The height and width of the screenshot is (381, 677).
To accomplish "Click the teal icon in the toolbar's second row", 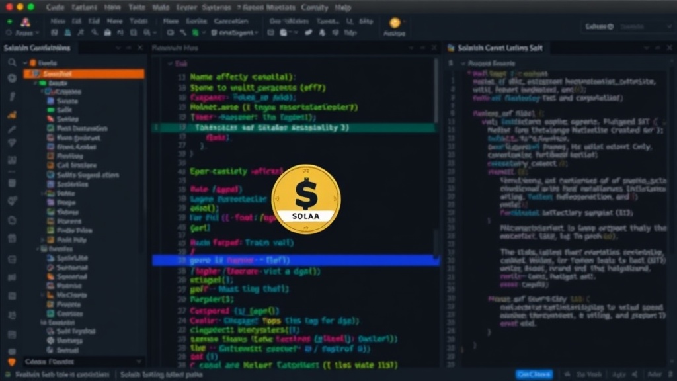I will 67,33.
